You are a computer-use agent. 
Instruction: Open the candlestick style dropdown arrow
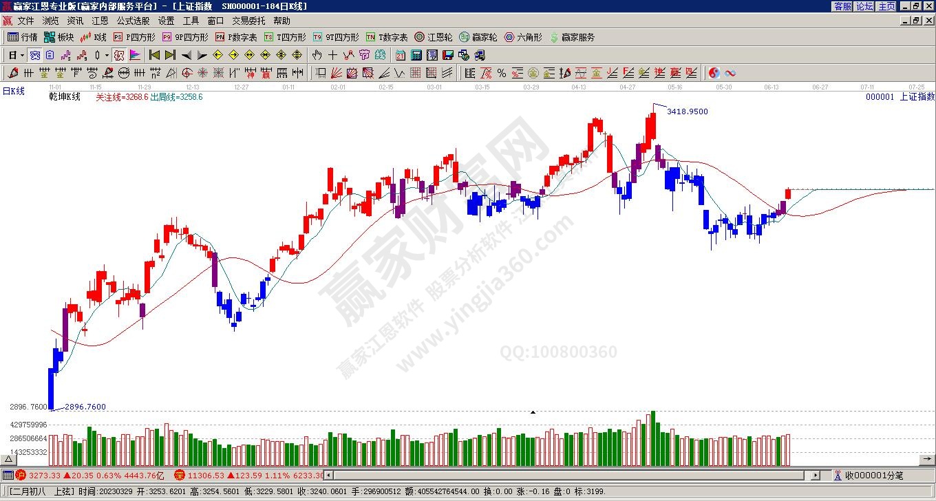tap(107, 55)
